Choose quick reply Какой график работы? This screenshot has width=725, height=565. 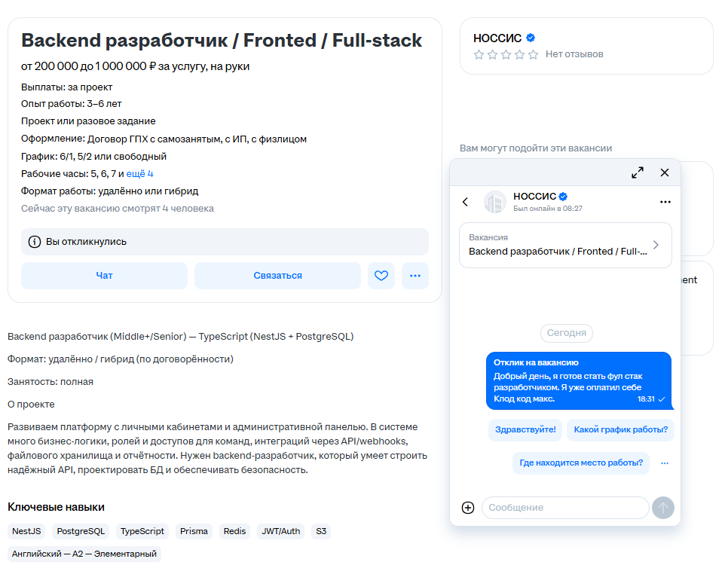click(620, 430)
